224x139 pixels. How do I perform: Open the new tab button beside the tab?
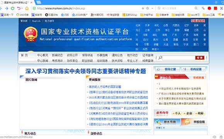coord(39,2)
